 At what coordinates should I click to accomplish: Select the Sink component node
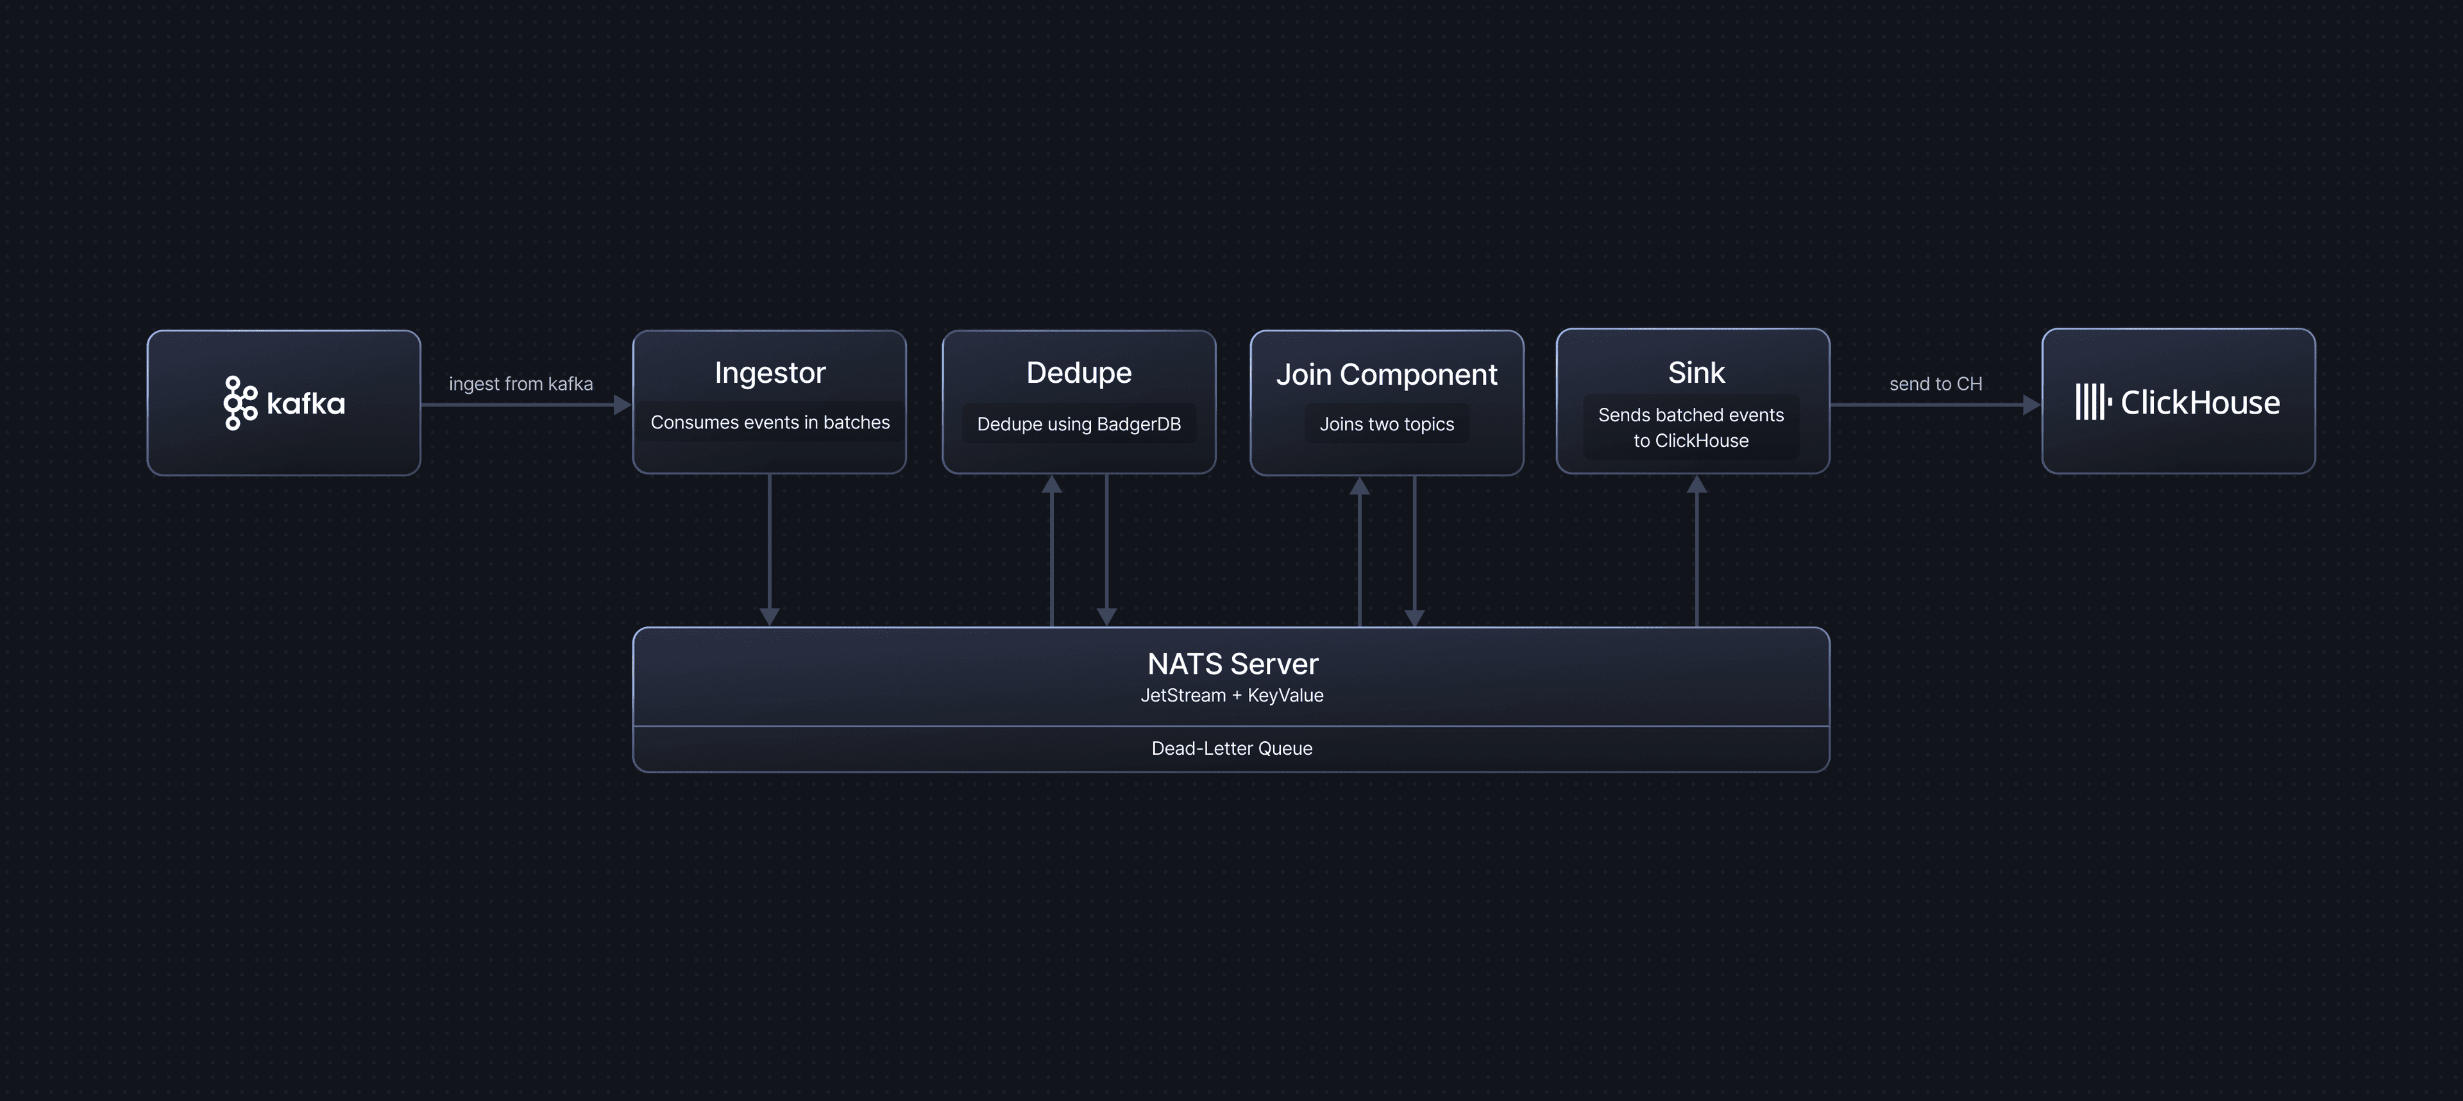coord(1693,401)
